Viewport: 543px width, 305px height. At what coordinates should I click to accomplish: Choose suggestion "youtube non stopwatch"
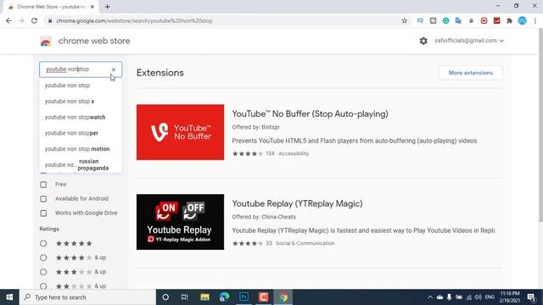point(81,117)
